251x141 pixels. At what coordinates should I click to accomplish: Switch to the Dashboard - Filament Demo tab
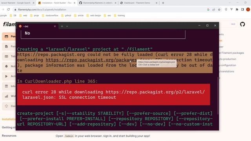coord(138,3)
